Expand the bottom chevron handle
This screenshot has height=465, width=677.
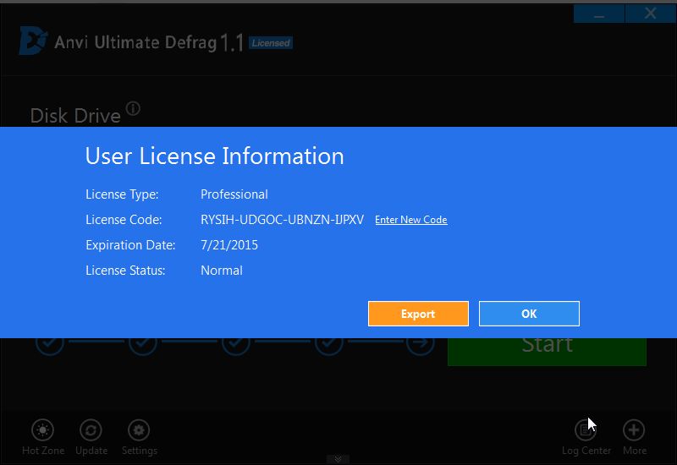(338, 459)
